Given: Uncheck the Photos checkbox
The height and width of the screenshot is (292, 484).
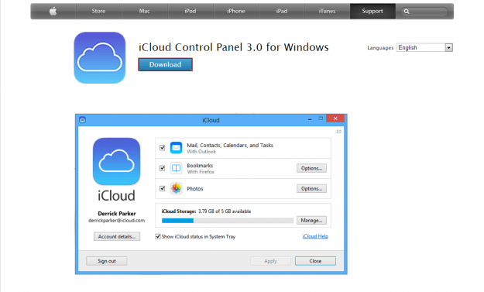Looking at the screenshot, I should tap(163, 188).
